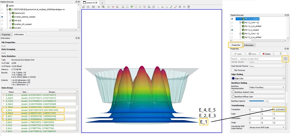
Task: Hide overlay_Gamma_warped using its eye icon
Action: point(2,17)
